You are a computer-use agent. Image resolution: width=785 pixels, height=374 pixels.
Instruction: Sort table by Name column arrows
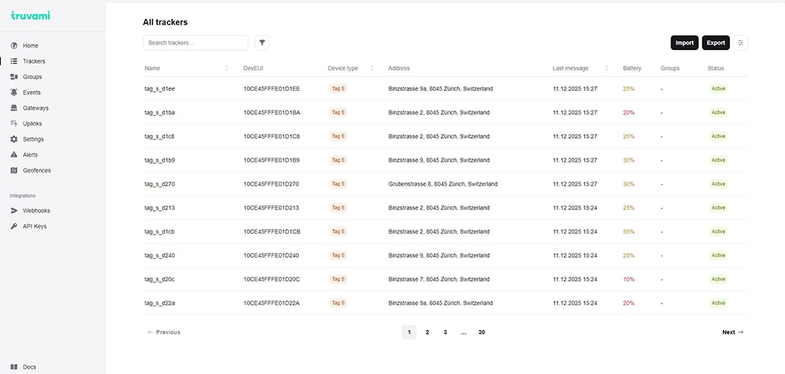[x=227, y=68]
